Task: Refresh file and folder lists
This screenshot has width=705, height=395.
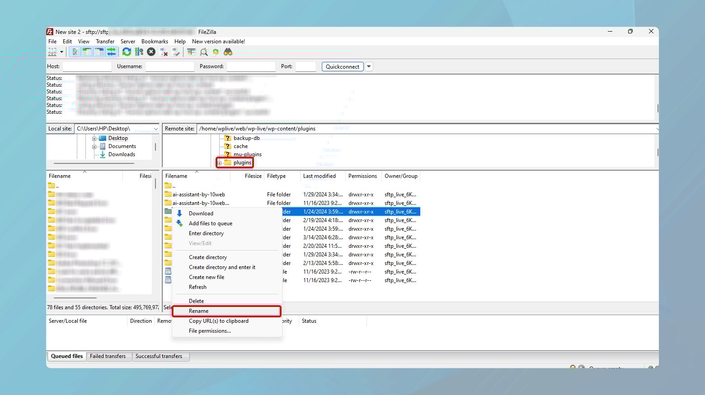Action: point(127,52)
